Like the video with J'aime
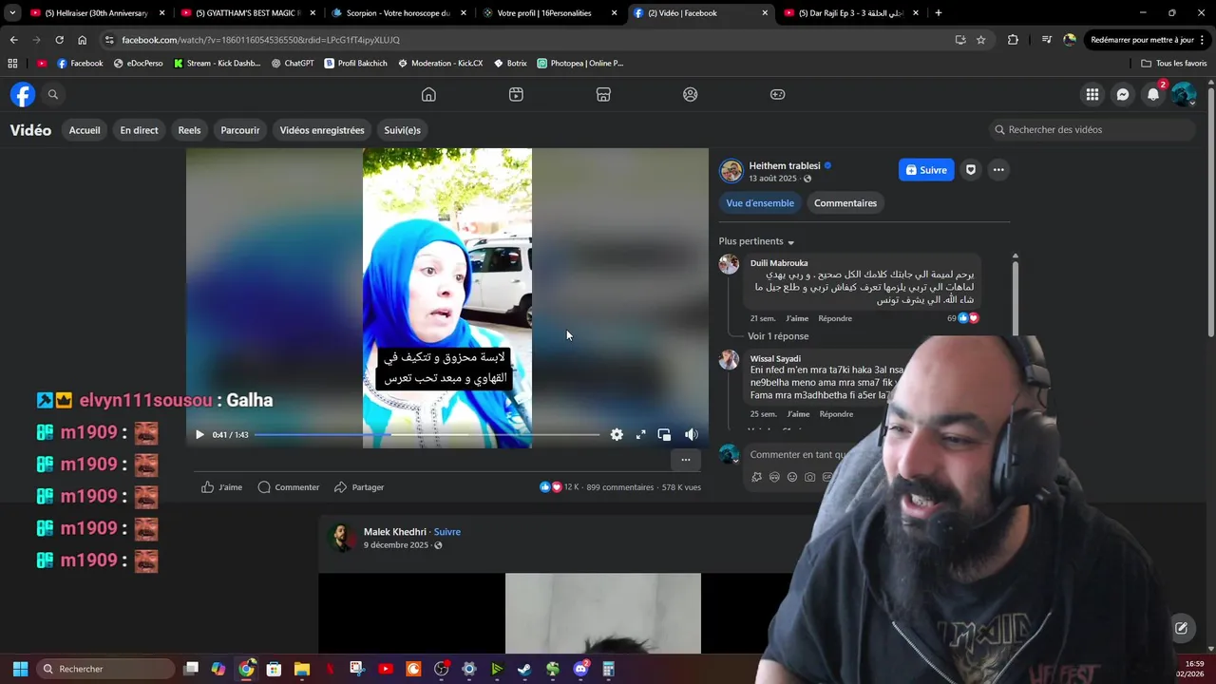 (x=221, y=487)
